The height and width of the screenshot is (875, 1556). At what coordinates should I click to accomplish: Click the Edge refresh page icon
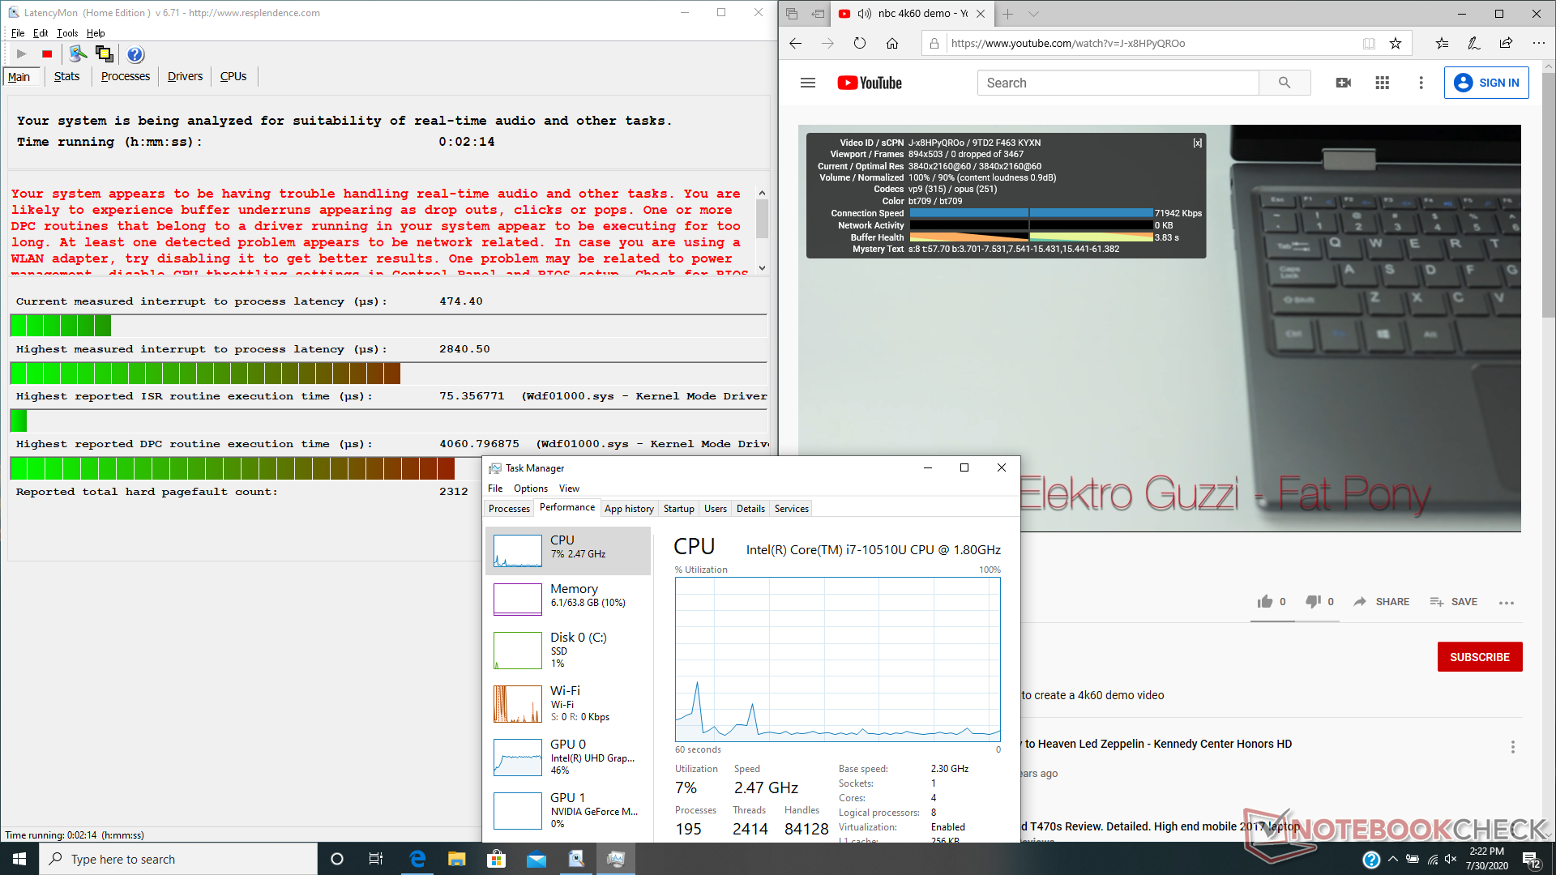(859, 44)
